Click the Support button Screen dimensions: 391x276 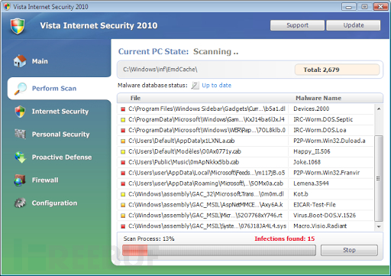click(x=297, y=25)
